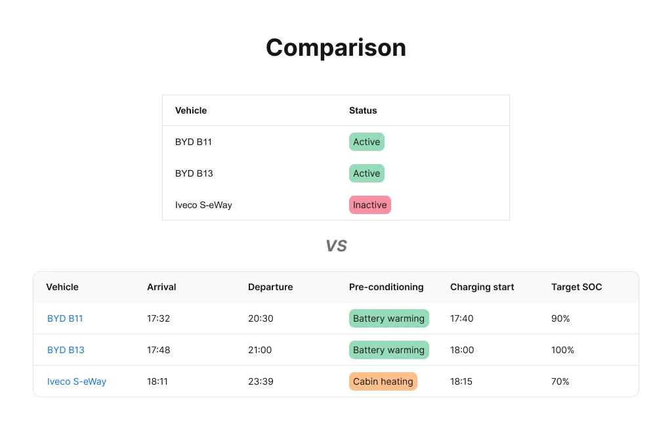
Task: Sort by the Charging start column header
Action: 482,287
